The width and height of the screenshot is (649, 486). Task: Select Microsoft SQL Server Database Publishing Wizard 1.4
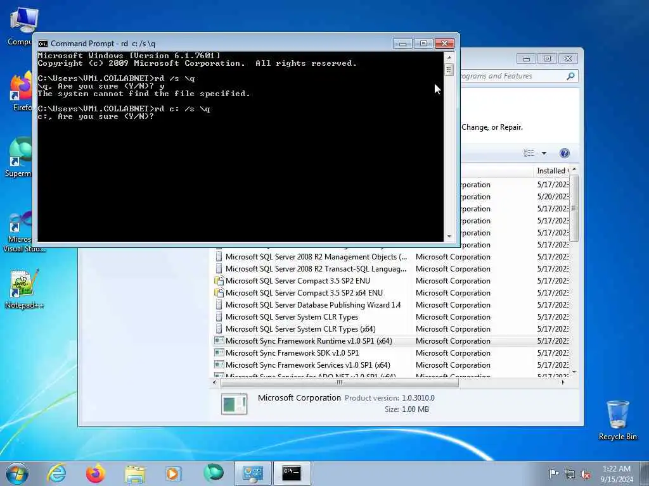tap(391, 304)
